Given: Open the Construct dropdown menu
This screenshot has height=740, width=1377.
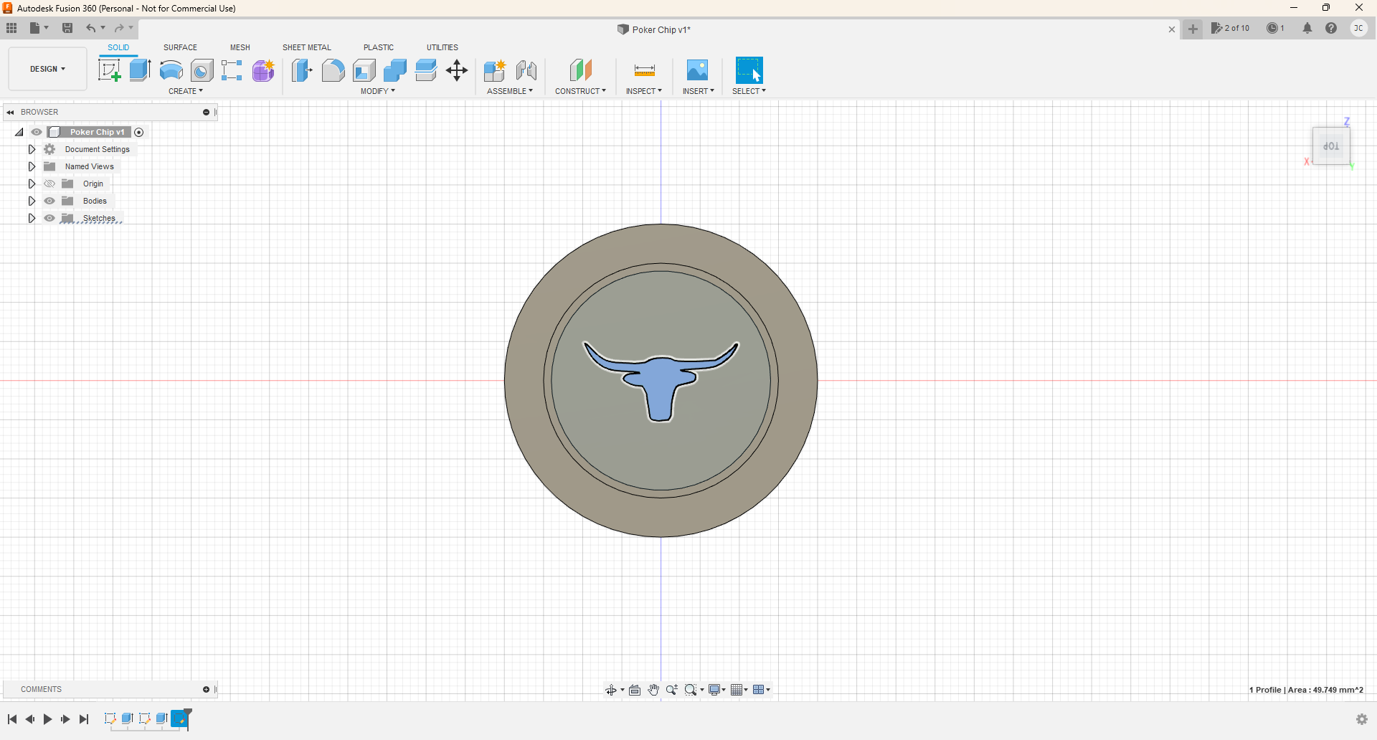Looking at the screenshot, I should tap(580, 91).
